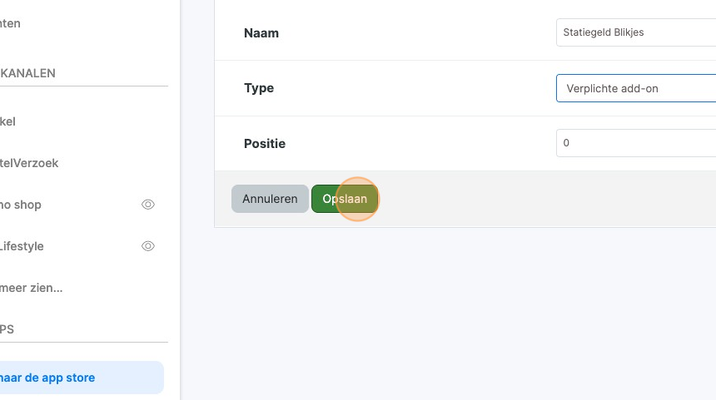Open the Type dropdown showing 'Verplichte add-on'

635,88
